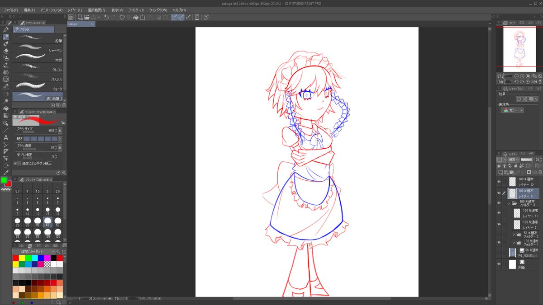Open CLIP STUDIO launcher icon

71,17
